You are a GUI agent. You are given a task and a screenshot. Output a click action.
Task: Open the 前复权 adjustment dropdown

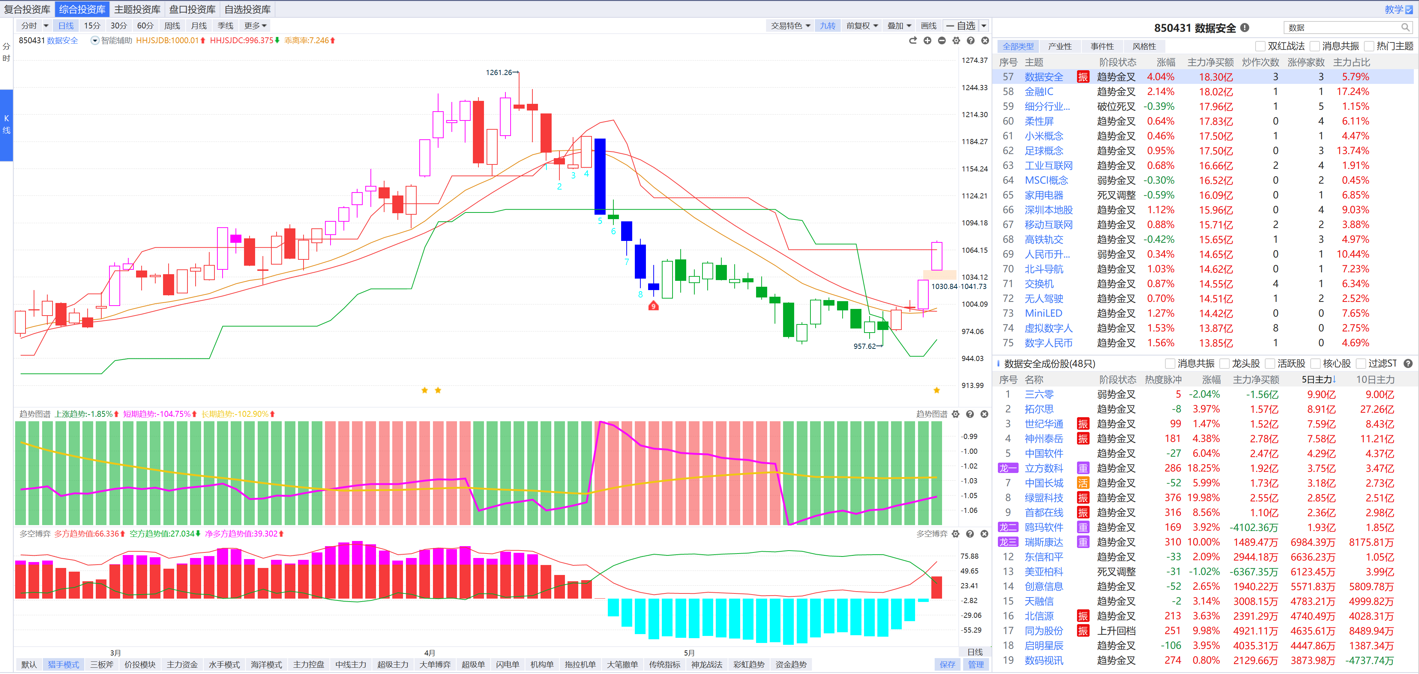point(861,26)
